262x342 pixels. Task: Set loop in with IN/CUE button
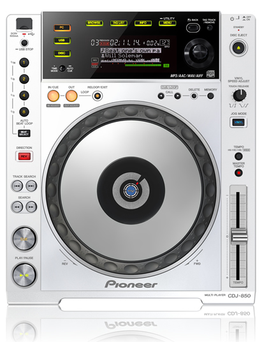coord(53,96)
